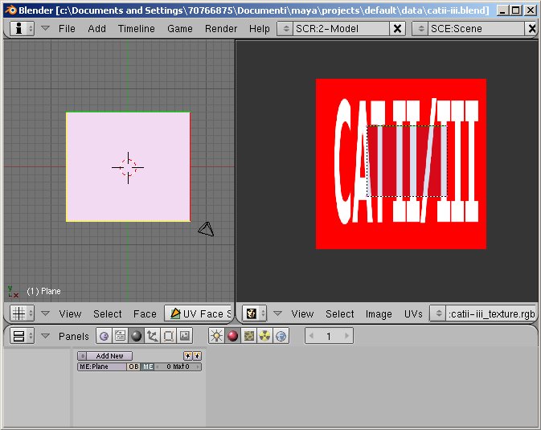
Task: Show Material buttons red sphere icon
Action: tap(232, 336)
